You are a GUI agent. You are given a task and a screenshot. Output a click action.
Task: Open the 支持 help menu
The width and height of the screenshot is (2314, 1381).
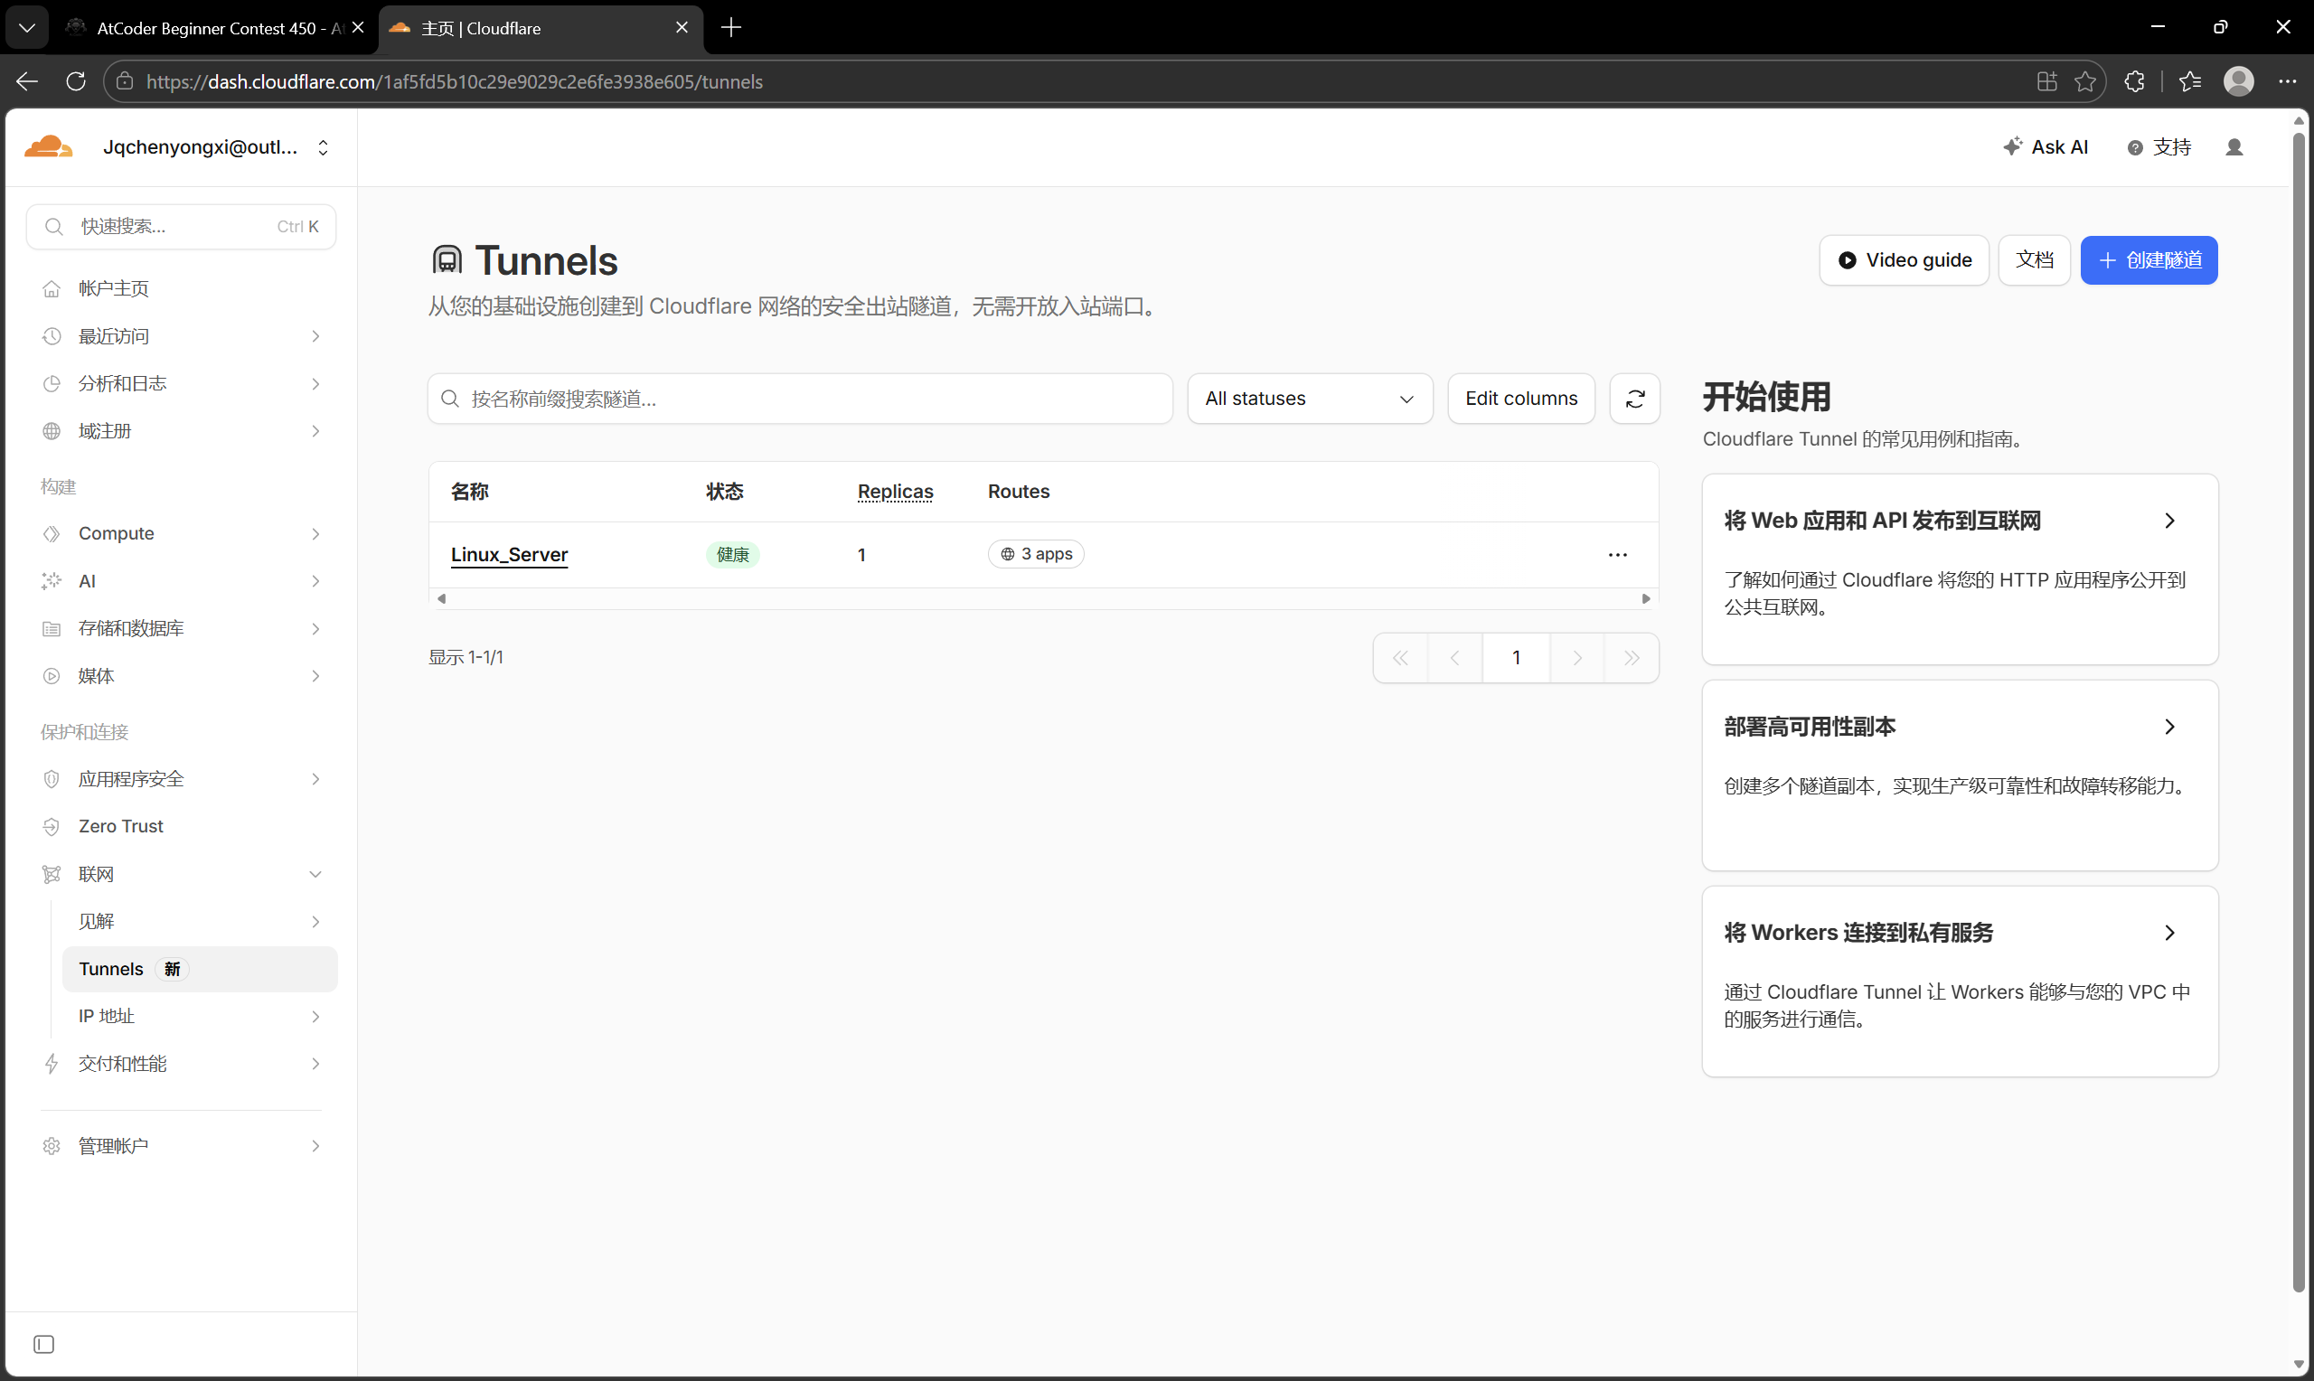pyautogui.click(x=2159, y=147)
